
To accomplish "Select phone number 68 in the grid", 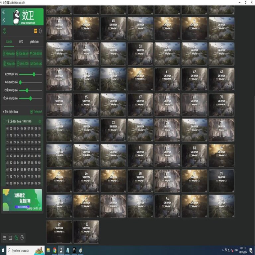I will pos(32,169).
